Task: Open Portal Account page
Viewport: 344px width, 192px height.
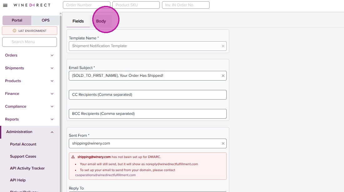Action: pos(23,144)
